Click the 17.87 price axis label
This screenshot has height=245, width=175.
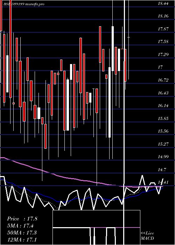click(x=163, y=29)
